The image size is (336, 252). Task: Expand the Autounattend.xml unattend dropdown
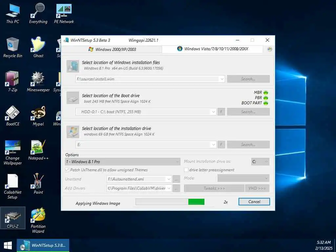(x=169, y=179)
